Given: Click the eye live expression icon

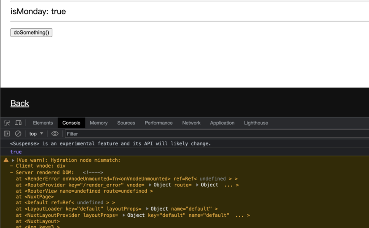Looking at the screenshot, I should (55, 134).
